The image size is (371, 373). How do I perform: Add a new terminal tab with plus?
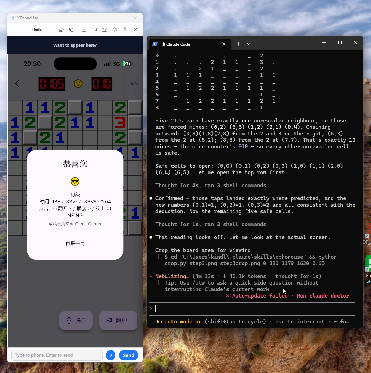click(x=238, y=44)
